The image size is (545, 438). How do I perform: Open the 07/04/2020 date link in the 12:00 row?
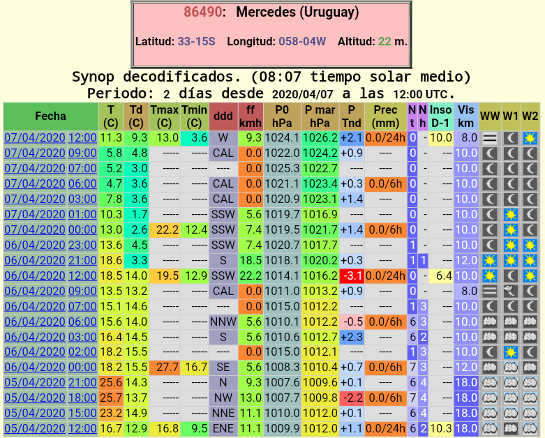[x=35, y=138]
